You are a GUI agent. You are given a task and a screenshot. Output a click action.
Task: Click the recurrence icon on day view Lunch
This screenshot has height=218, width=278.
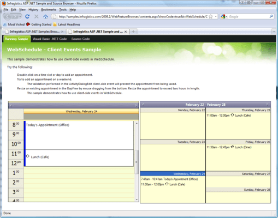(x=27, y=156)
